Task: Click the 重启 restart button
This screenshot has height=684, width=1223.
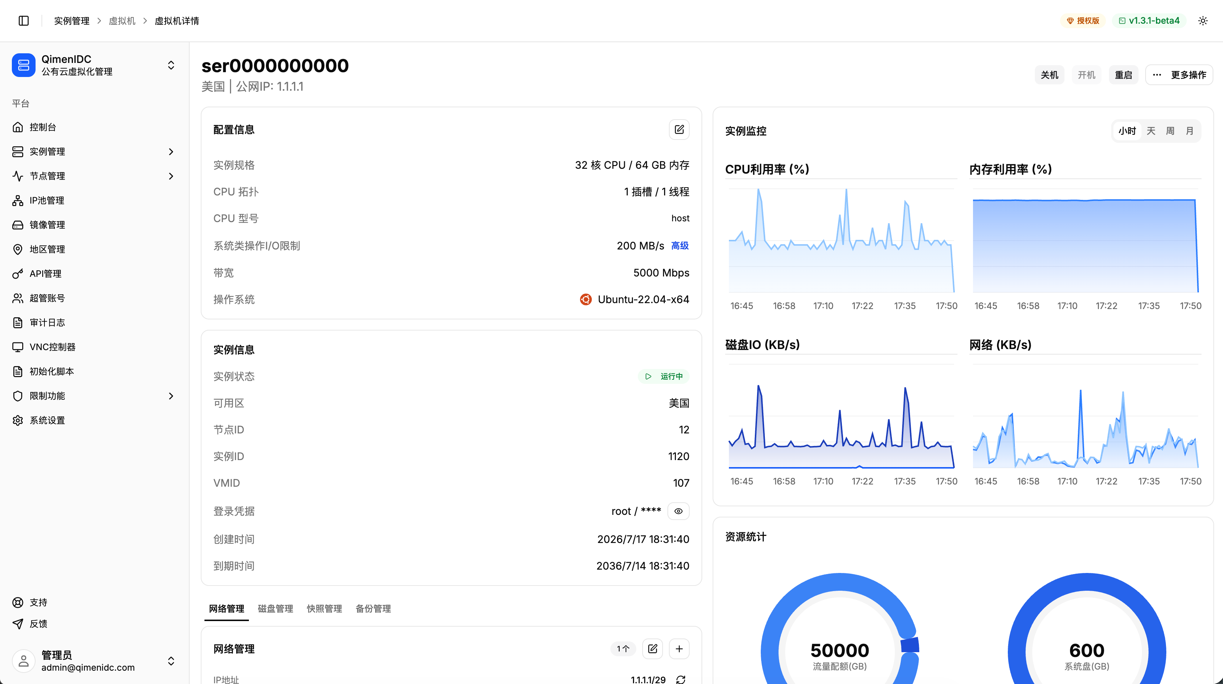Action: tap(1123, 75)
